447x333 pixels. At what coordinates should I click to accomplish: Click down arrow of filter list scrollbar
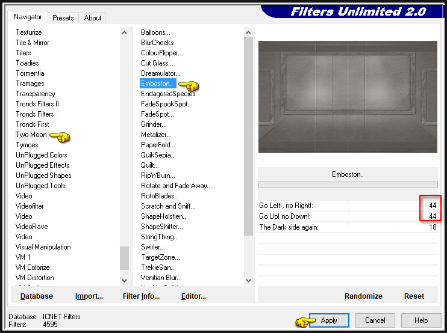tap(248, 280)
